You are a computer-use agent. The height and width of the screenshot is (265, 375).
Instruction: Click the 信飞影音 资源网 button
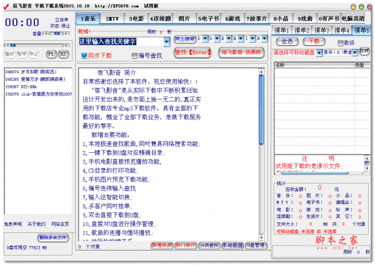point(241,52)
